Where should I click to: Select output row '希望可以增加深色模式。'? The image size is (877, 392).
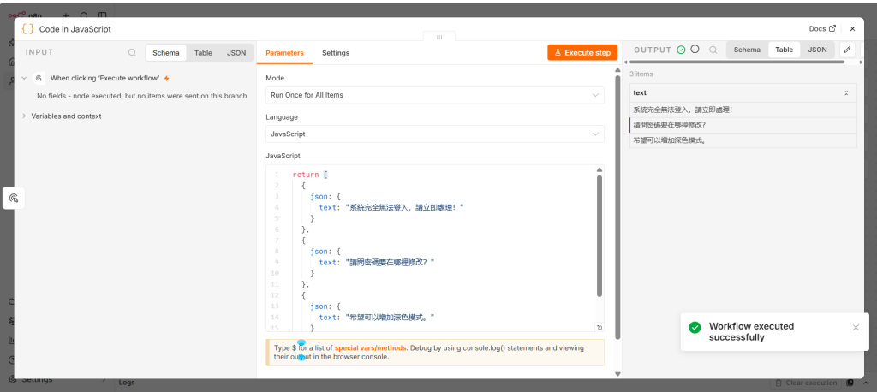pos(743,140)
